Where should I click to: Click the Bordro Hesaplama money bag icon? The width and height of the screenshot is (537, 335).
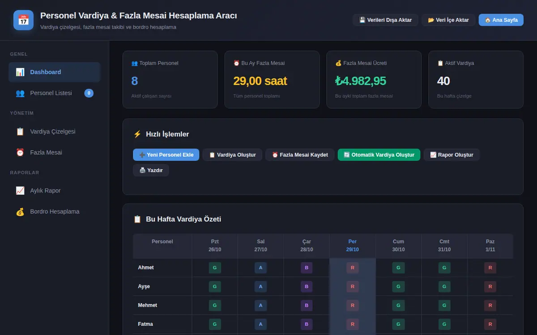tap(20, 211)
